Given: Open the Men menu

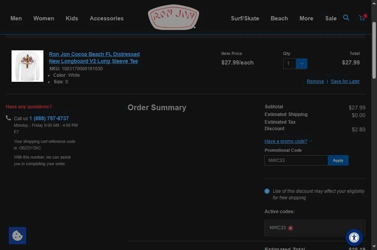Looking at the screenshot, I should pyautogui.click(x=16, y=18).
